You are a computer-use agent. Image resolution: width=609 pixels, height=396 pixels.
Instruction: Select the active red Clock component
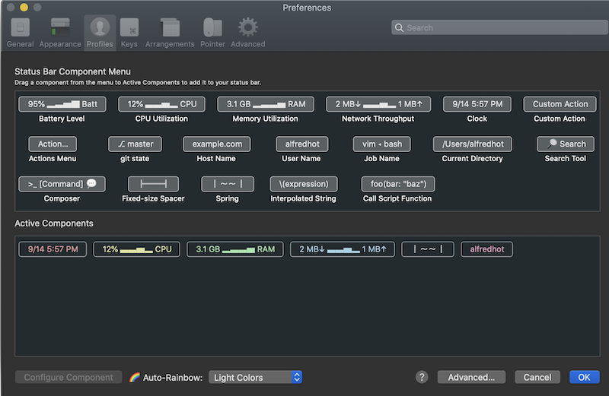[x=53, y=249]
